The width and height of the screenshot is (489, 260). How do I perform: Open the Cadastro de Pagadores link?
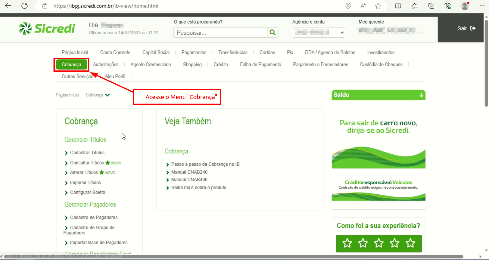pos(94,217)
